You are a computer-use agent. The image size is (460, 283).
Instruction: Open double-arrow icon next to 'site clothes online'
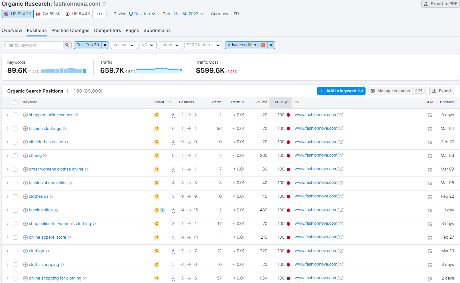(x=67, y=142)
